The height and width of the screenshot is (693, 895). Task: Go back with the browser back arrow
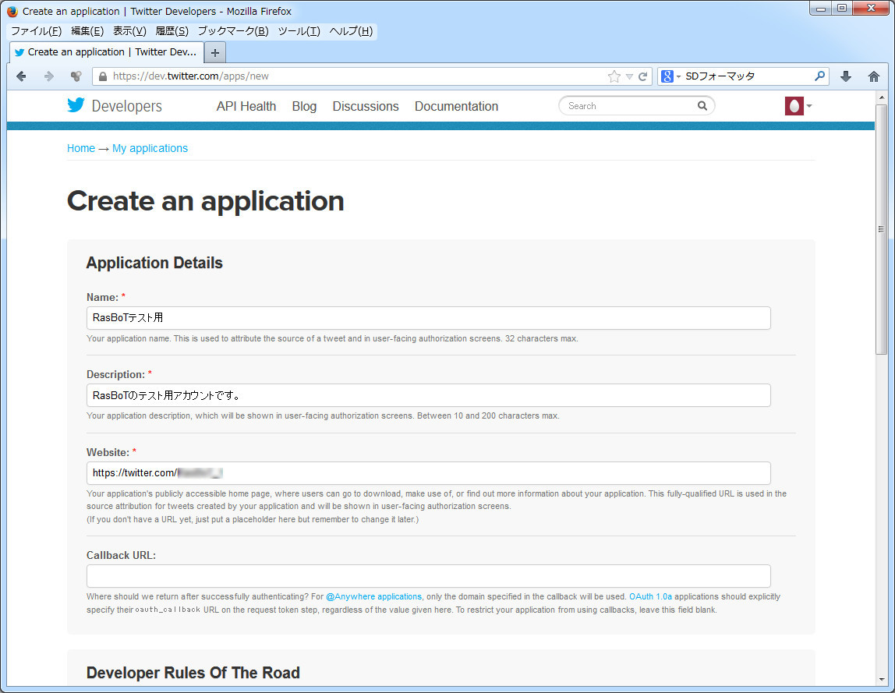pos(21,76)
